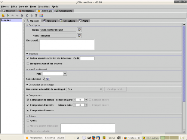The width and height of the screenshot is (187, 140).
Task: Uncheck 'Comptador d'encerts'
Action: (x=28, y=111)
